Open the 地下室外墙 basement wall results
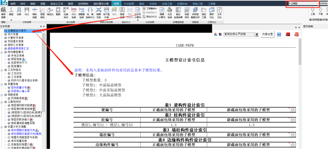The image size is (328, 149). tap(107, 13)
